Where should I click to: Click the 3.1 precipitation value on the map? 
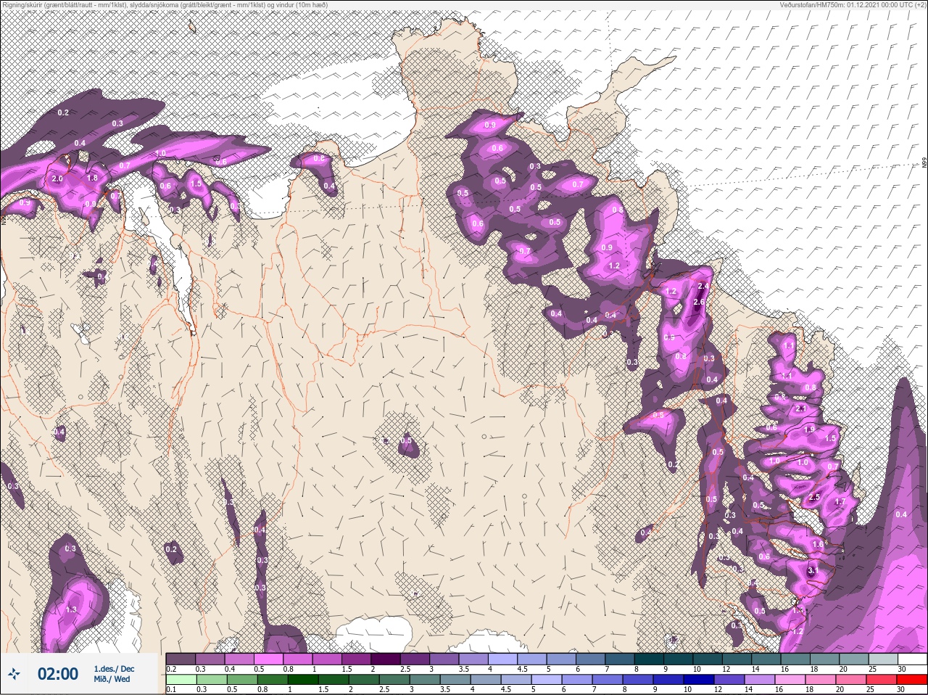coord(813,570)
